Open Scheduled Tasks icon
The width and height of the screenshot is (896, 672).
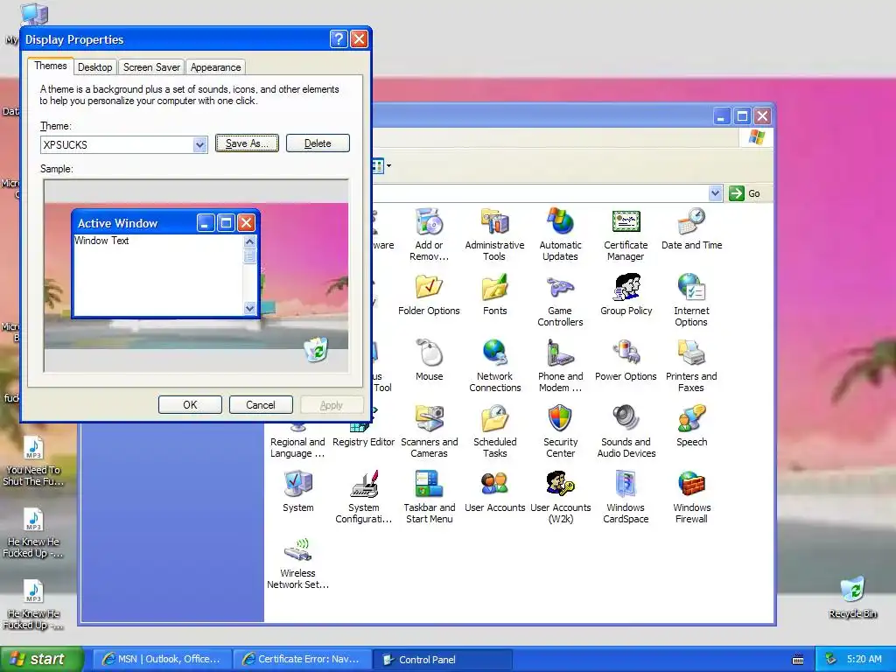point(495,432)
